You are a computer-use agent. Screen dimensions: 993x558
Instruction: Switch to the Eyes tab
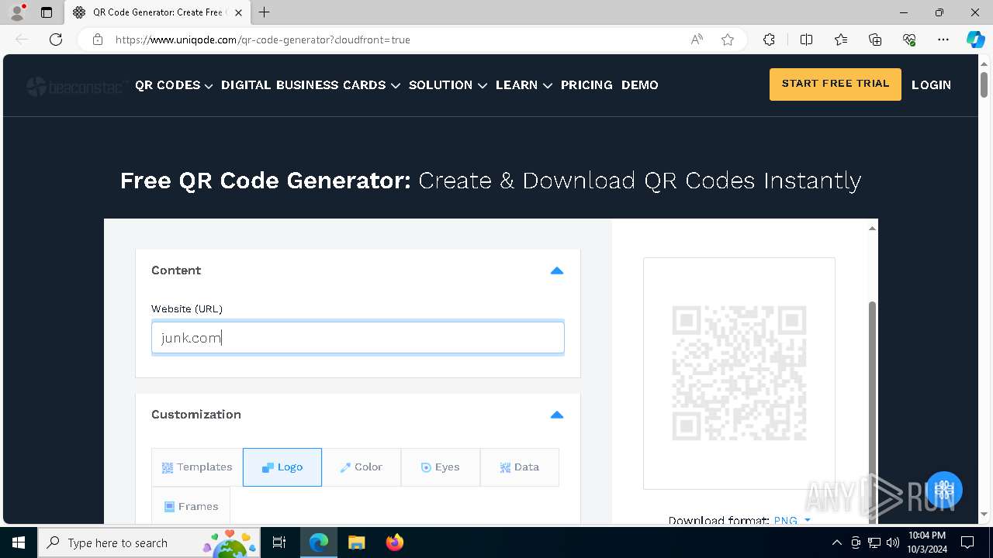441,467
